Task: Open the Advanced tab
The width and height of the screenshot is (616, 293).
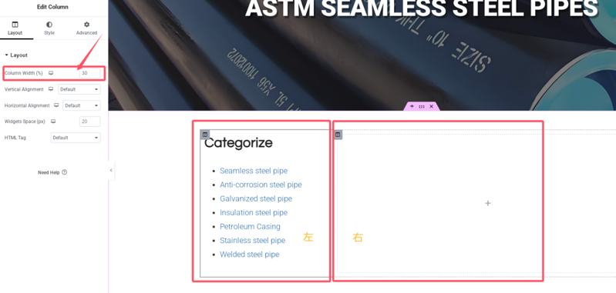Action: coord(86,28)
